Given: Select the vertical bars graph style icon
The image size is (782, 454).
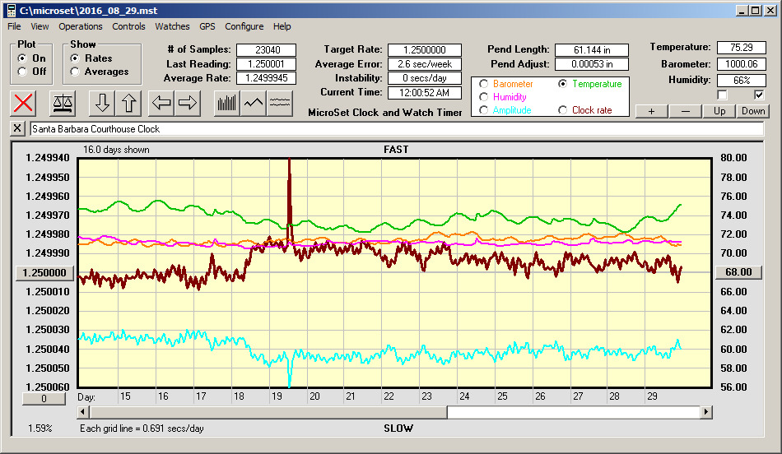Looking at the screenshot, I should click(x=227, y=103).
